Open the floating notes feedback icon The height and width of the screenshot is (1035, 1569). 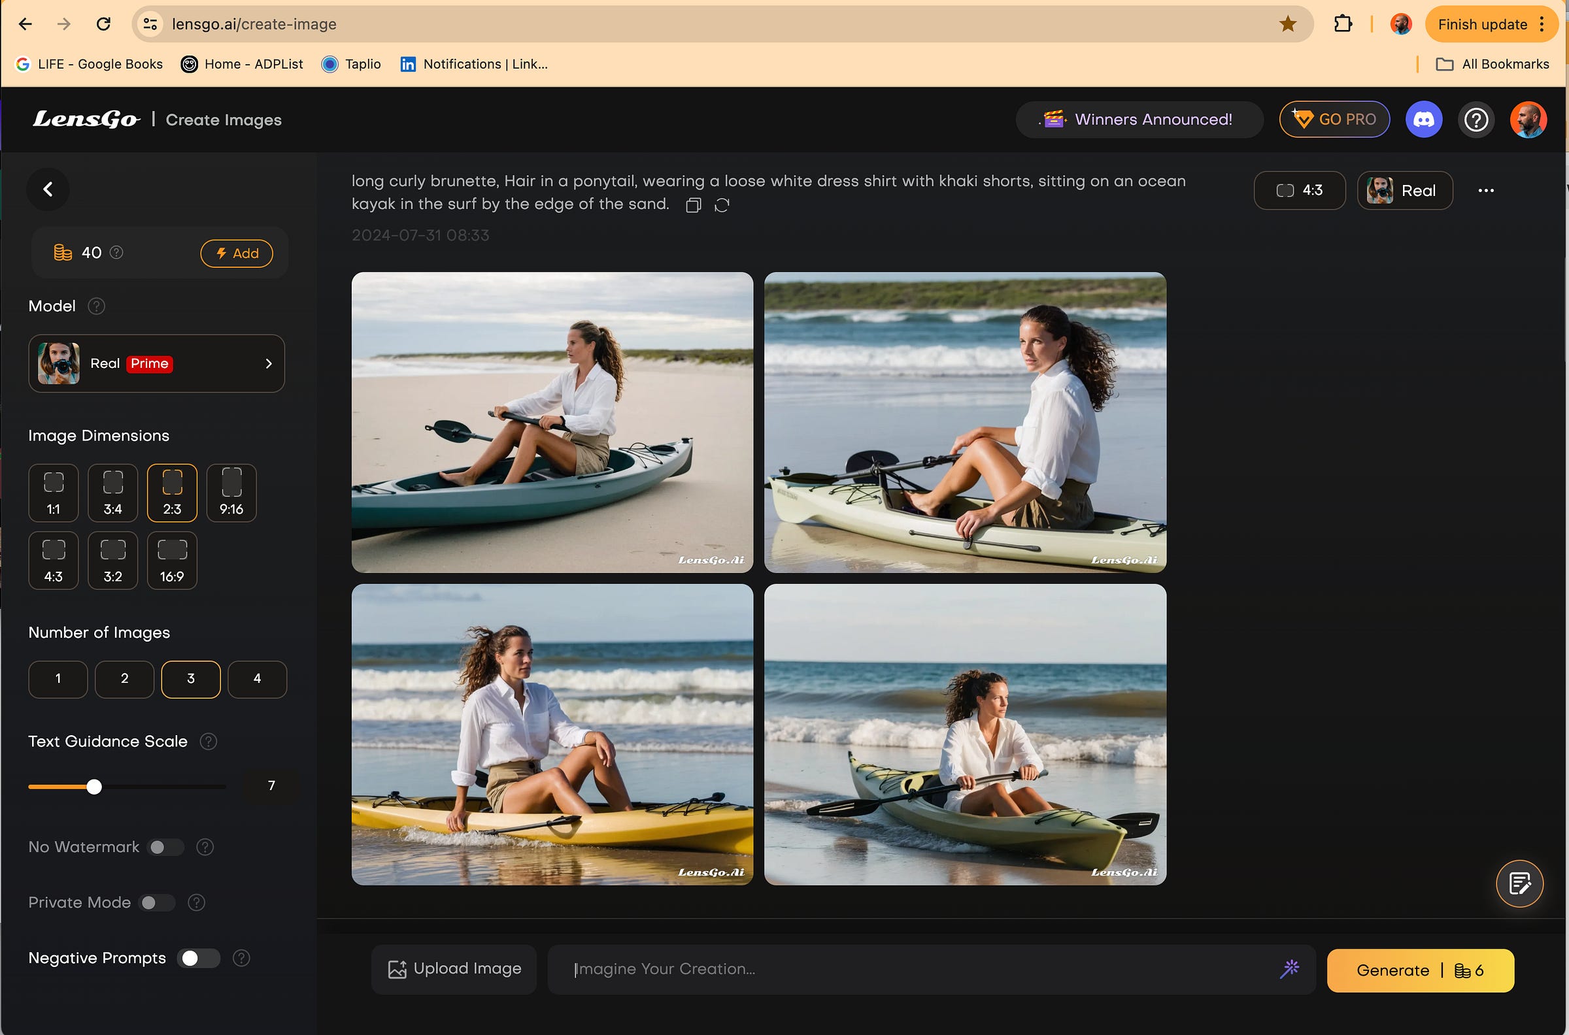click(x=1519, y=883)
